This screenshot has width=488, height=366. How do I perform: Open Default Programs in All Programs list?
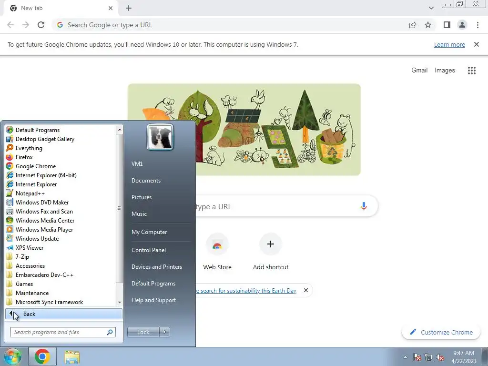point(37,130)
